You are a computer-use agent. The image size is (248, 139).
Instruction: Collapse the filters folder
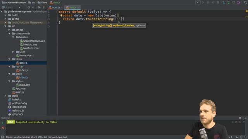pyautogui.click(x=9, y=59)
